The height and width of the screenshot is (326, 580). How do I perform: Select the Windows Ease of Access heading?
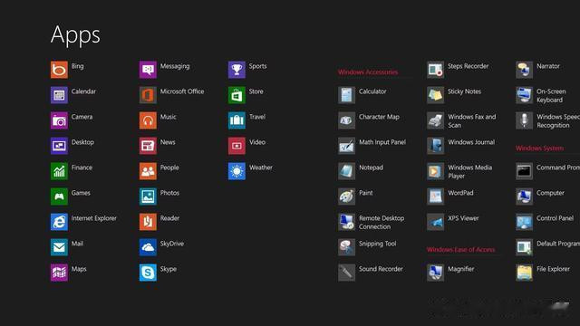coord(460,250)
